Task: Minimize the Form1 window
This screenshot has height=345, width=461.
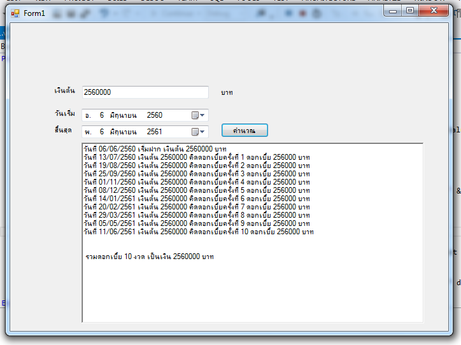Action: point(393,11)
